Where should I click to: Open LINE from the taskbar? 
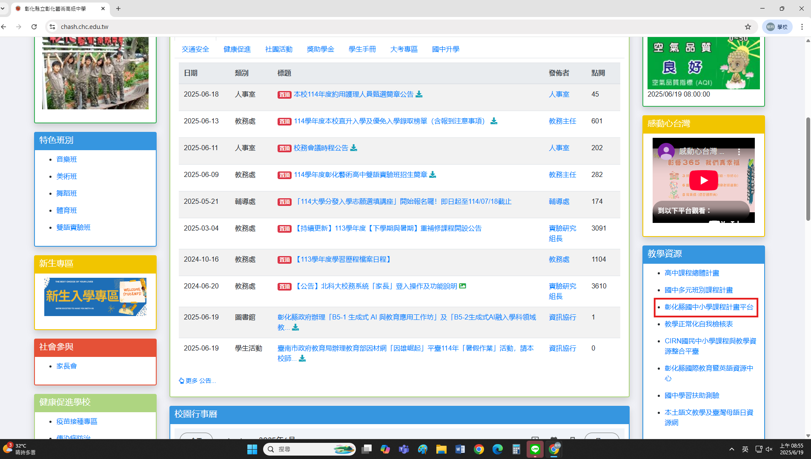[535, 449]
